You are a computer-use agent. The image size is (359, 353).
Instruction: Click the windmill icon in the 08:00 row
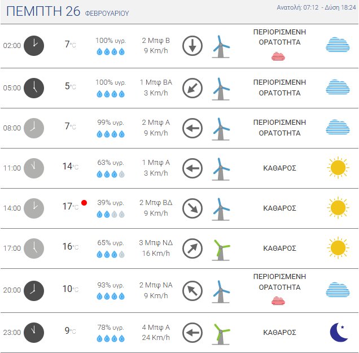221,128
